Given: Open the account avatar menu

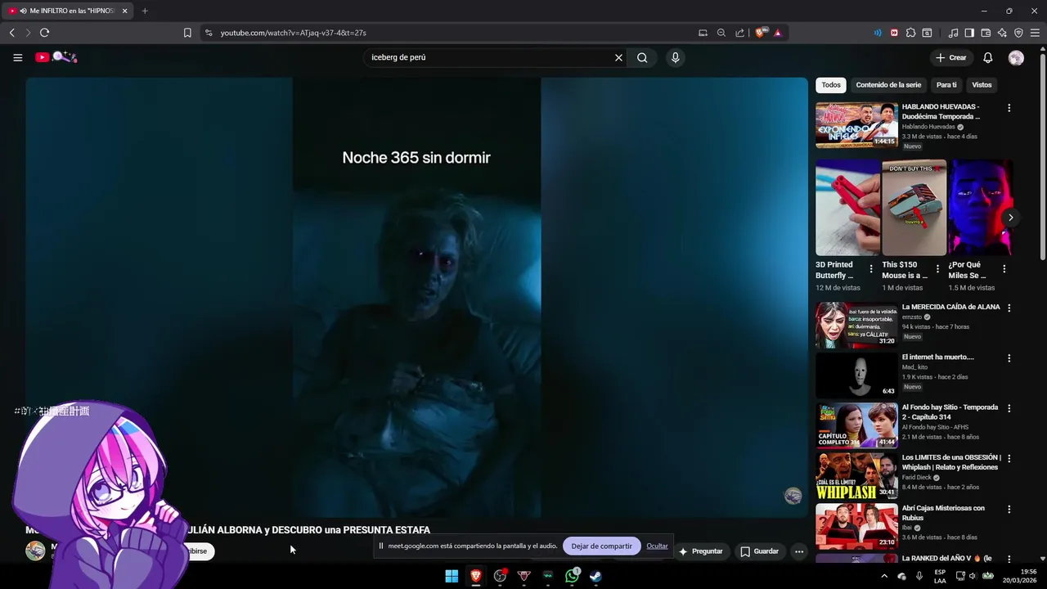Looking at the screenshot, I should (1016, 57).
